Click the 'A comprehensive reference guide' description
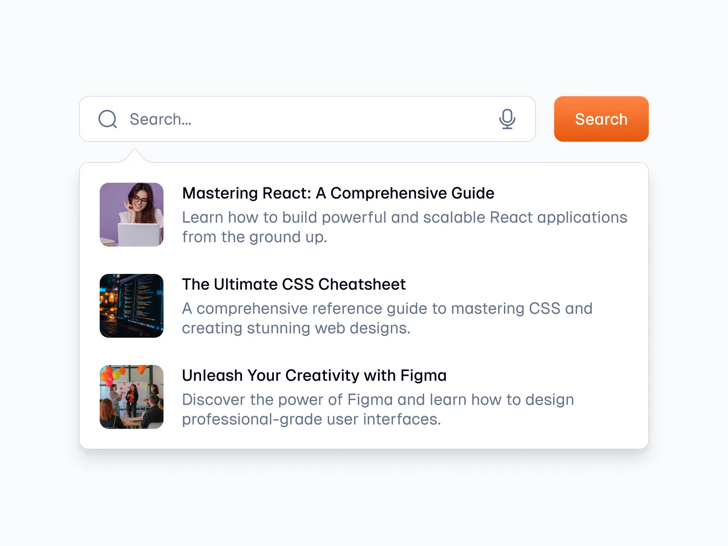 pos(387,308)
